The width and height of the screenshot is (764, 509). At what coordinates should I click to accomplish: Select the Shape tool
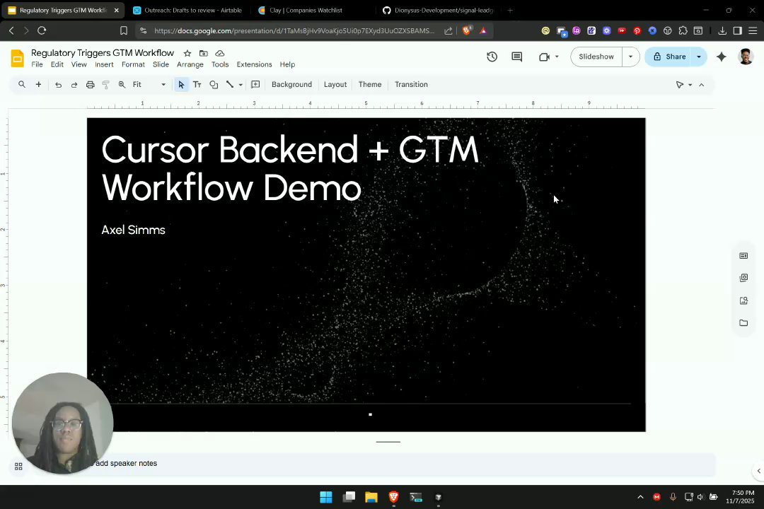(214, 85)
